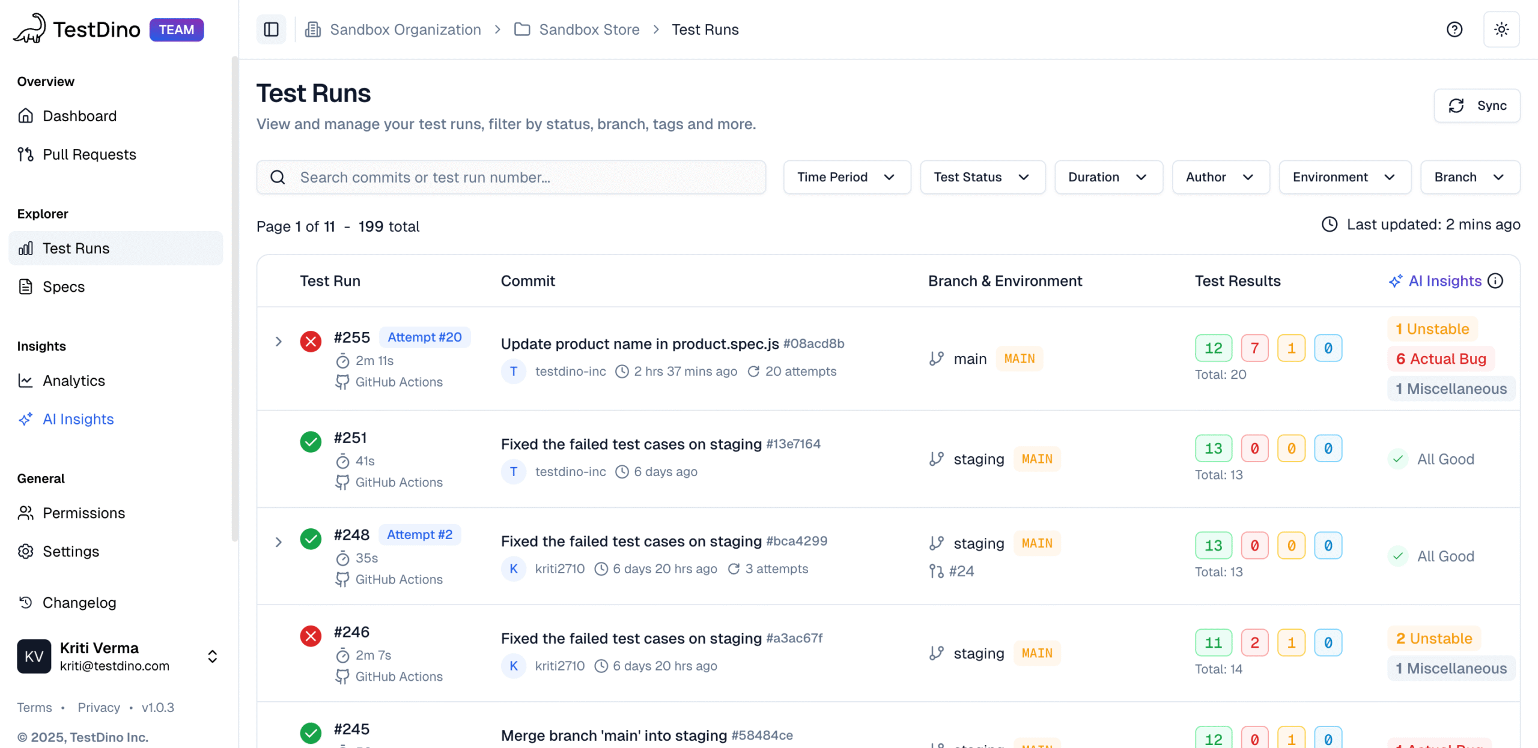Viewport: 1538px width, 748px height.
Task: Focus the search commits input field
Action: coord(511,177)
